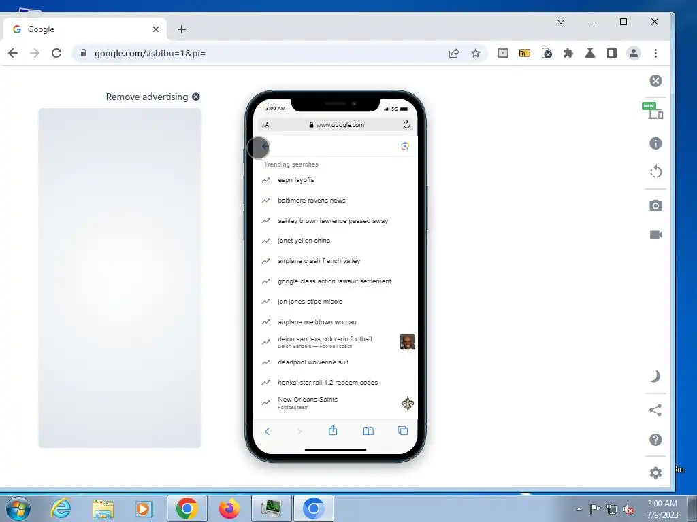
Task: Toggle dark mode moon icon
Action: coord(655,377)
